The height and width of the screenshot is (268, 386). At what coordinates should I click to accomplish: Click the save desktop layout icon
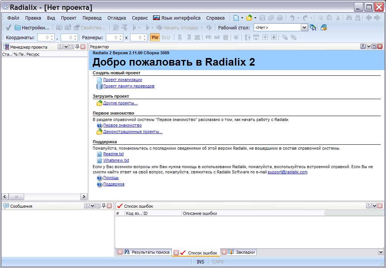click(x=313, y=28)
